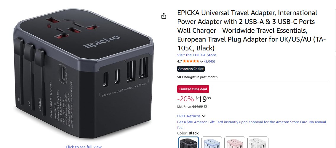336x148 pixels.
Task: Open the List Price info icon
Action: point(206,106)
